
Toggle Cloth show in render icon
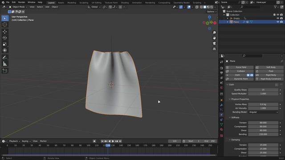[252, 75]
